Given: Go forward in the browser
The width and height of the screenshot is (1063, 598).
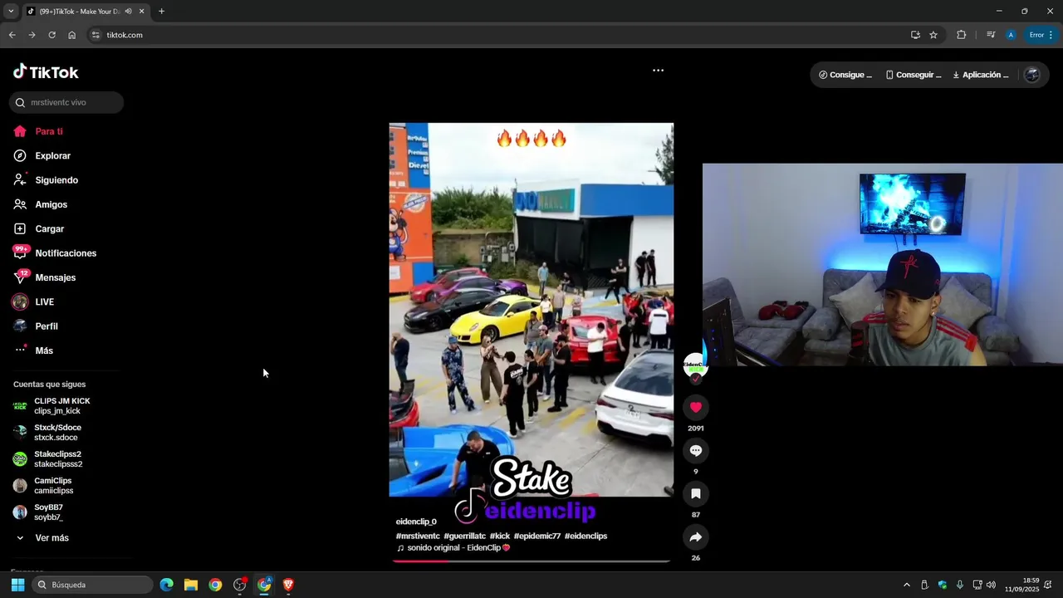Looking at the screenshot, I should (32, 35).
